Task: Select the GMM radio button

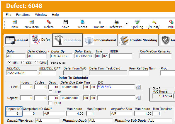Action: pos(36,62)
